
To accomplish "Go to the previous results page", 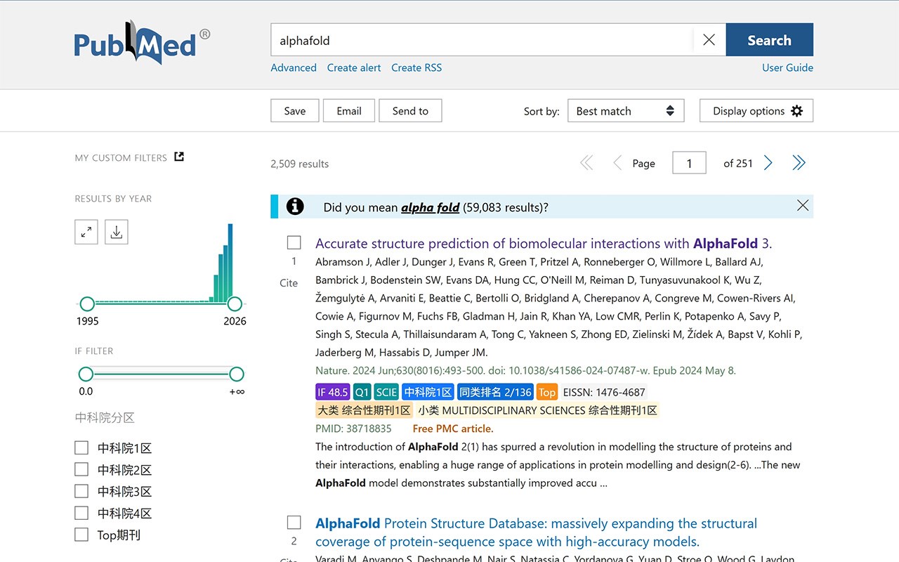I will point(617,163).
